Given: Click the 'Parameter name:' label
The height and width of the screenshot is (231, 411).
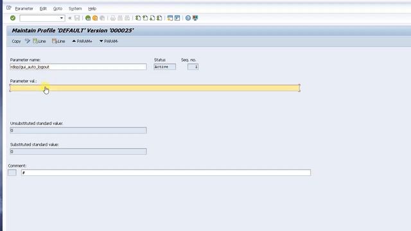Looking at the screenshot, I should pyautogui.click(x=25, y=60).
